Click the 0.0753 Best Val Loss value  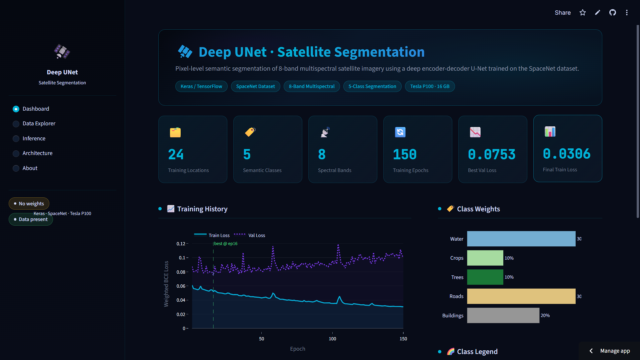click(492, 154)
